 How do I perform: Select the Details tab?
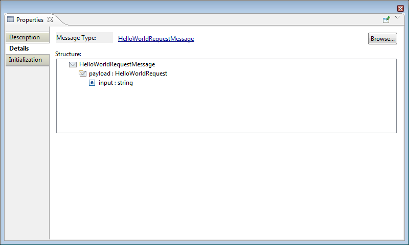point(19,48)
